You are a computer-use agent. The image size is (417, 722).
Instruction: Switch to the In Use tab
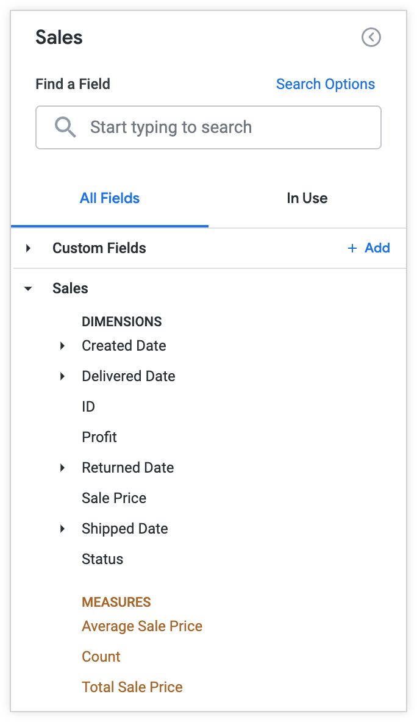click(x=307, y=198)
